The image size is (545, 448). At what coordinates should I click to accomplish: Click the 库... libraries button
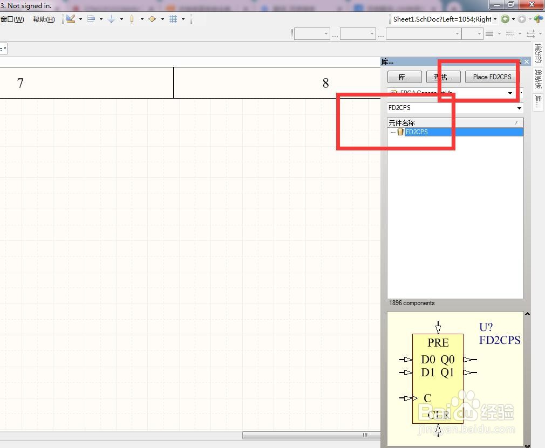click(405, 77)
